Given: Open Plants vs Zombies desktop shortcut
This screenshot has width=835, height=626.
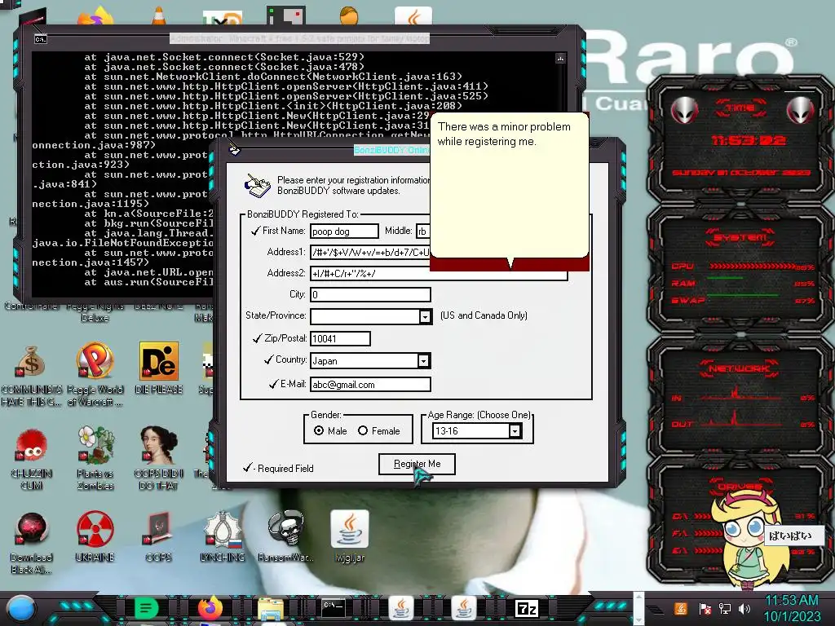Looking at the screenshot, I should click(x=95, y=459).
